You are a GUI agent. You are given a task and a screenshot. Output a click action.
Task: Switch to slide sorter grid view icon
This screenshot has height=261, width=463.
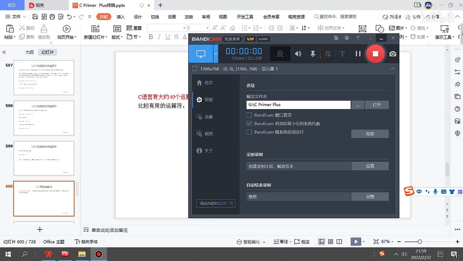[330, 241]
